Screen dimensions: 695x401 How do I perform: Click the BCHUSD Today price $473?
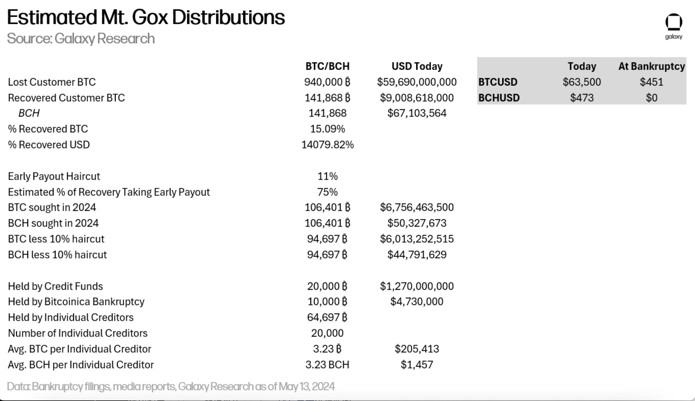tap(582, 98)
